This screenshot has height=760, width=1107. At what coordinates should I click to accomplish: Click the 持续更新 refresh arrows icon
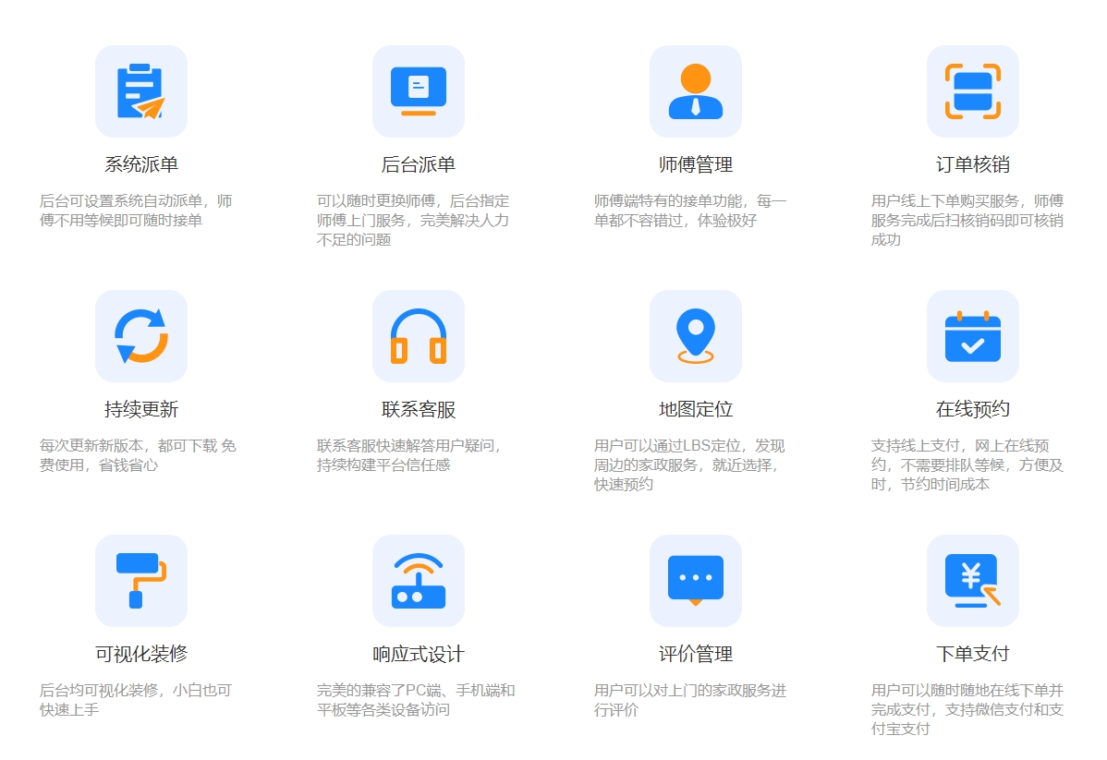[141, 336]
